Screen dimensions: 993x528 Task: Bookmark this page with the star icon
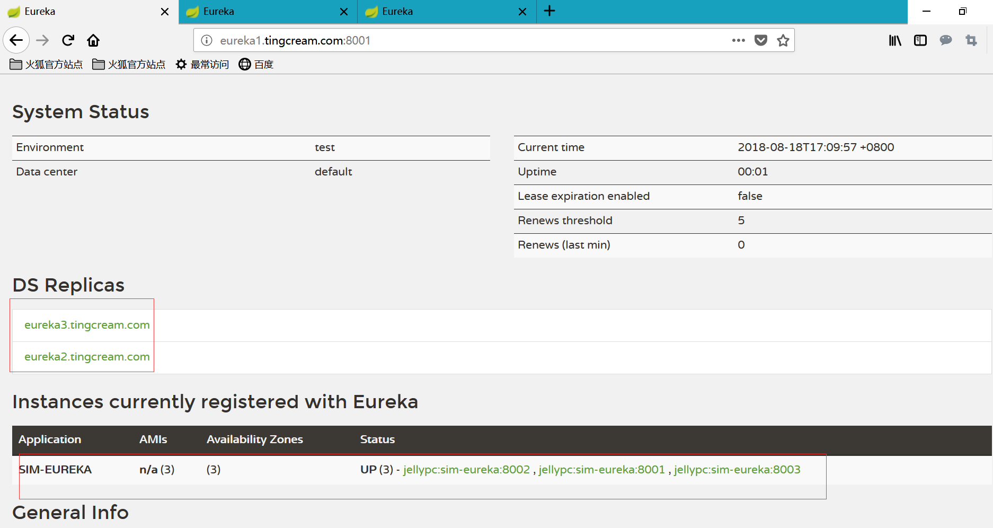click(x=783, y=40)
